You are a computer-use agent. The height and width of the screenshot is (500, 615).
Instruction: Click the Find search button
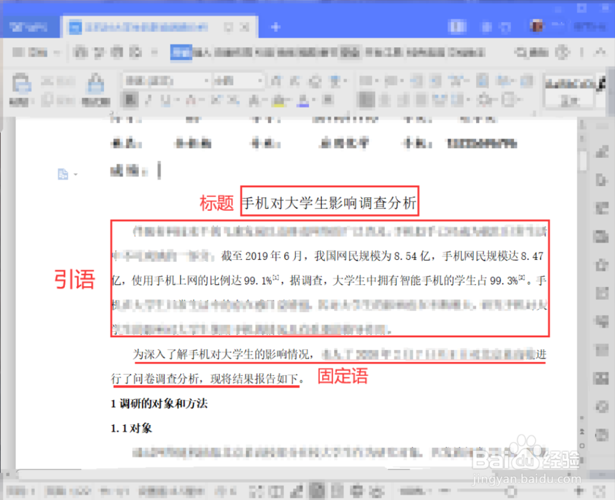tap(532, 52)
